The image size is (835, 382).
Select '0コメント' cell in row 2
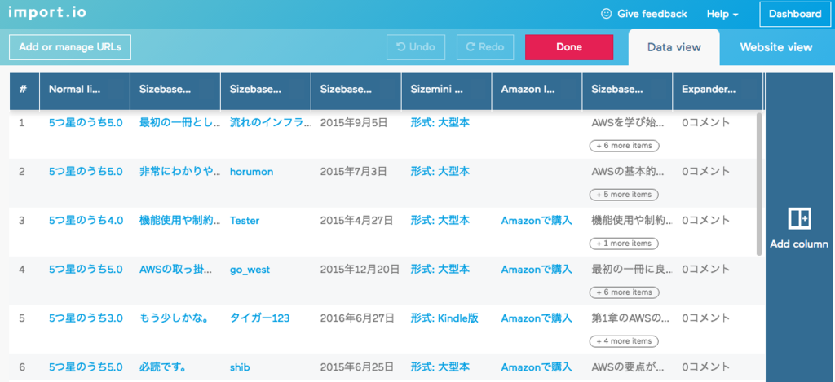705,172
